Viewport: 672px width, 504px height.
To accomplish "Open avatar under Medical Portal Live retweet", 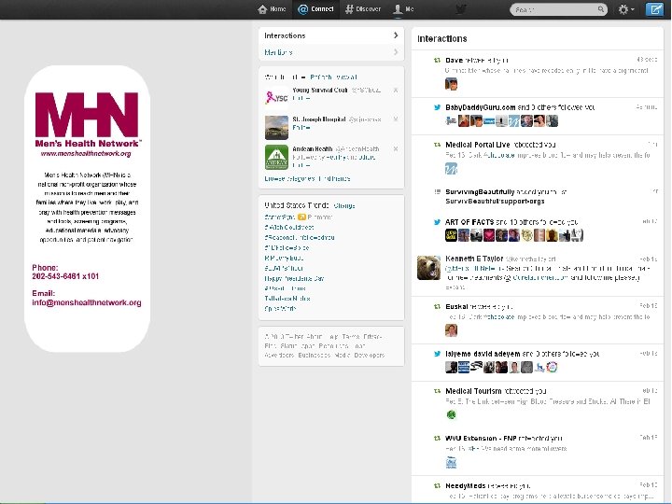I will point(451,169).
